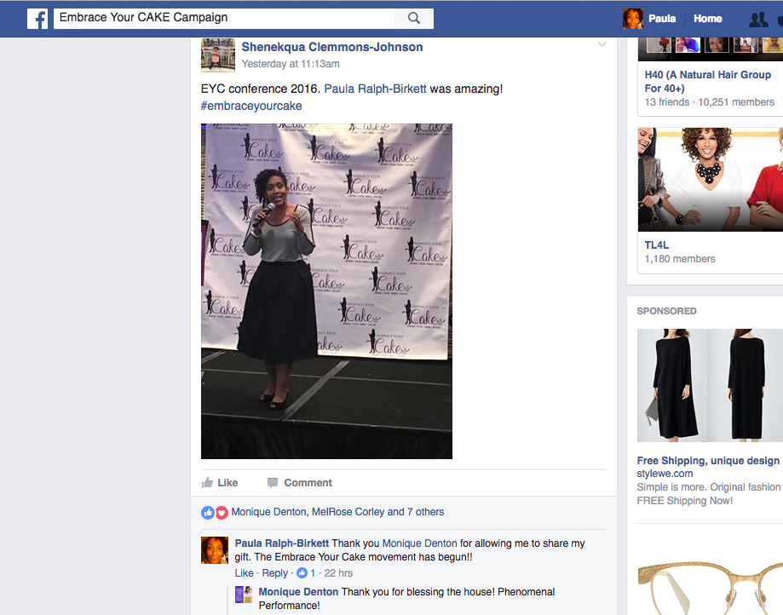Viewport: 783px width, 615px height.
Task: Go to Home in top bar
Action: click(x=707, y=19)
